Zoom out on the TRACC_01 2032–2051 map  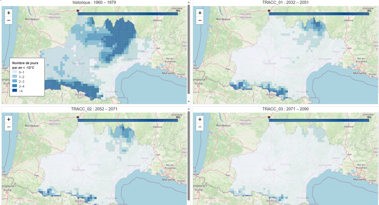point(199,21)
